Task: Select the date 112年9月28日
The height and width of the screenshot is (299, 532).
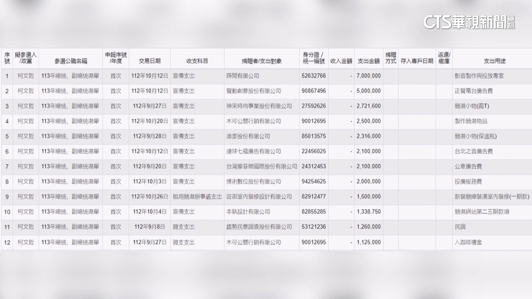Action: [149, 136]
